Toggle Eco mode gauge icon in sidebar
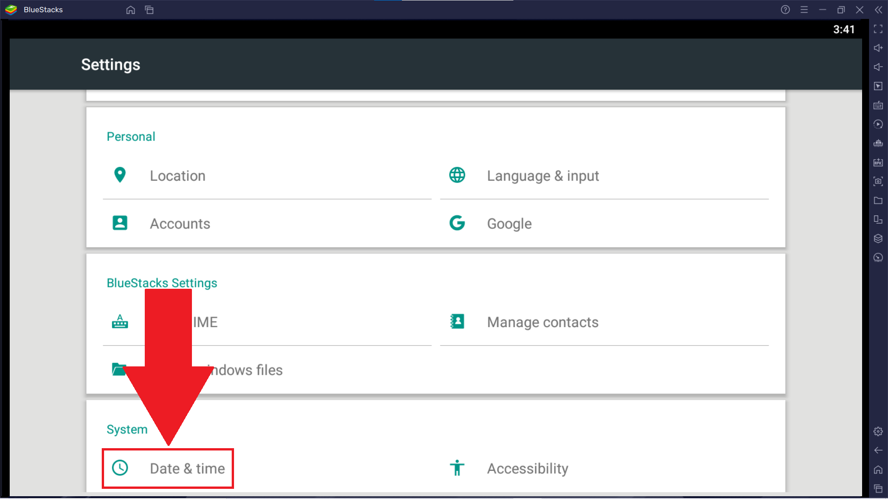Screen dimensions: 888x499 point(878,258)
